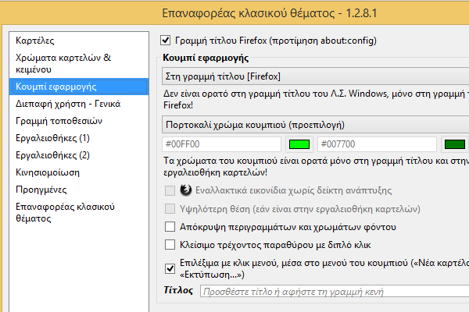Screen dimensions: 469x312
Task: Click the dark green color swatch
Action: 455,144
